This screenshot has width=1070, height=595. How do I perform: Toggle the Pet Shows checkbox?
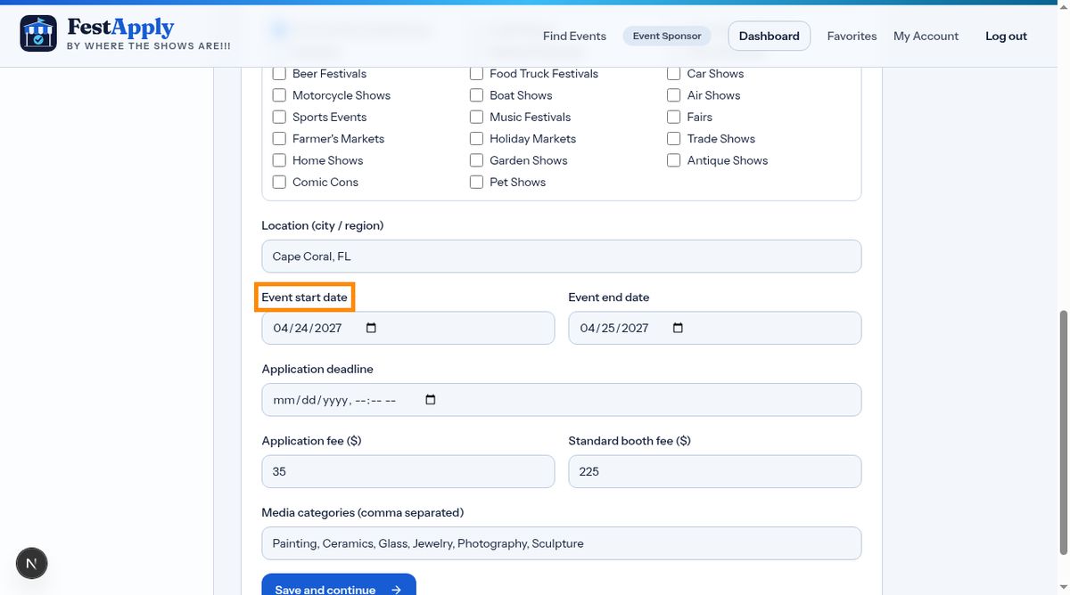pos(476,182)
